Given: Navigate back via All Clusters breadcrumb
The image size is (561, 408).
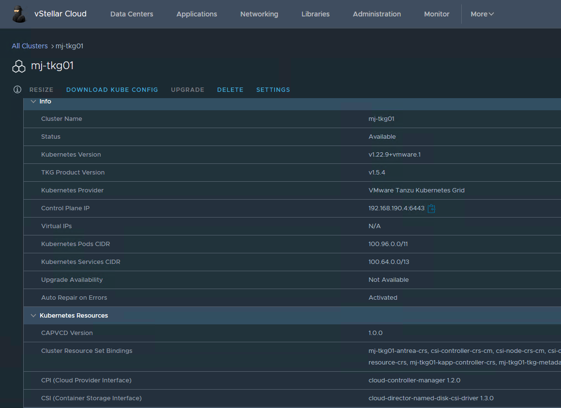Looking at the screenshot, I should (x=30, y=46).
